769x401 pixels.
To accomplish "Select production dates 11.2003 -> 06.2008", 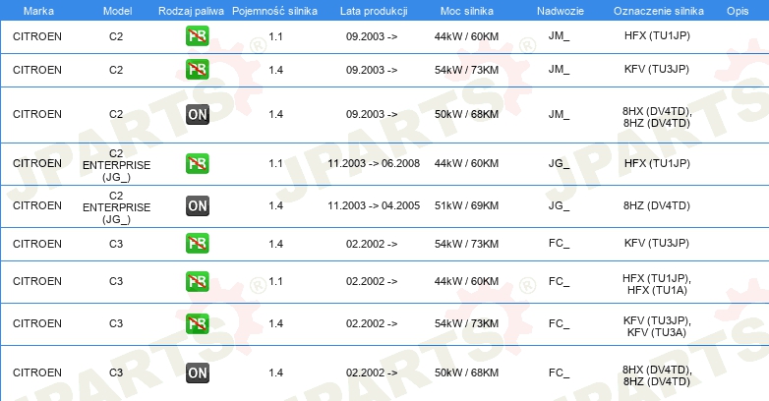I will coord(374,163).
